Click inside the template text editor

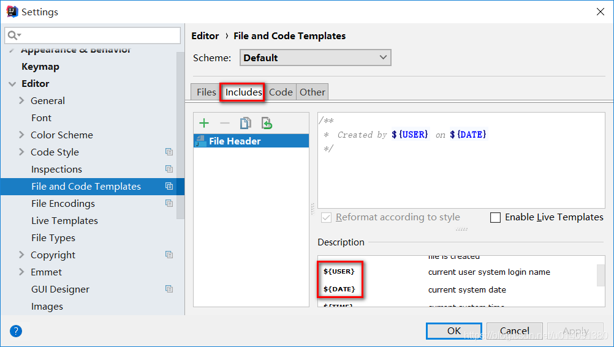[x=461, y=160]
